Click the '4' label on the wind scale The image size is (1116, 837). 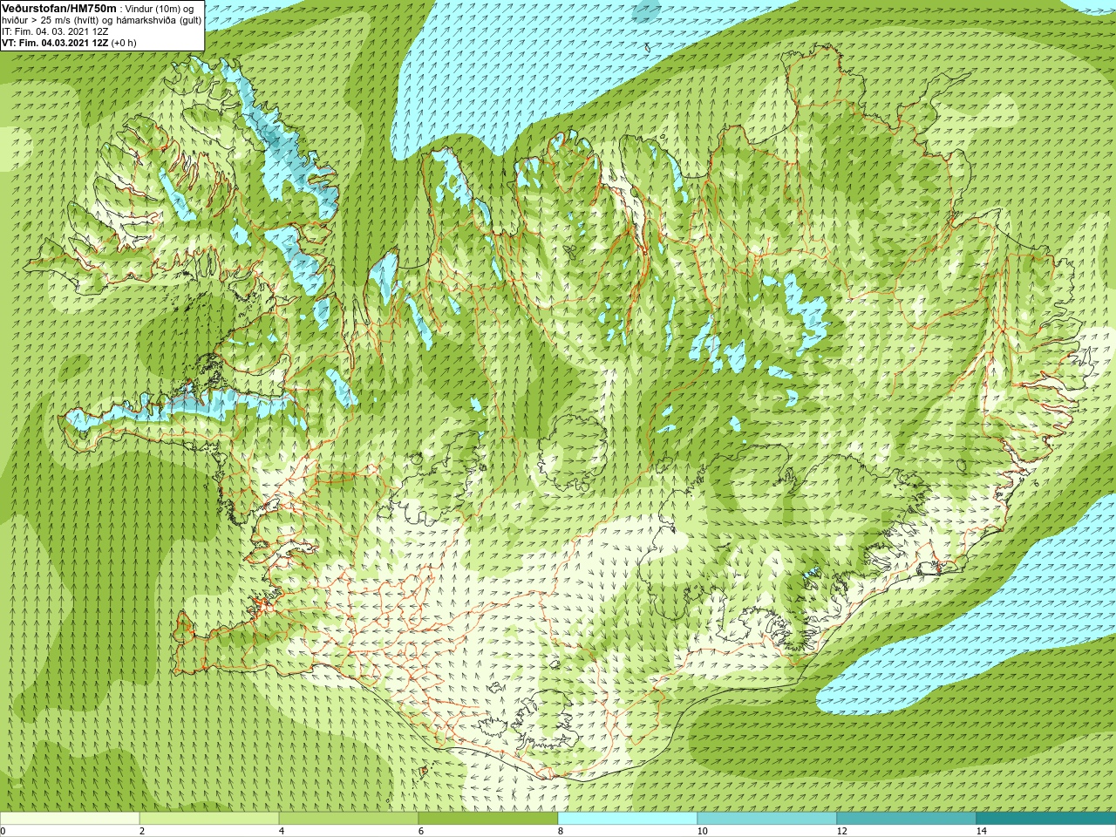pyautogui.click(x=282, y=831)
